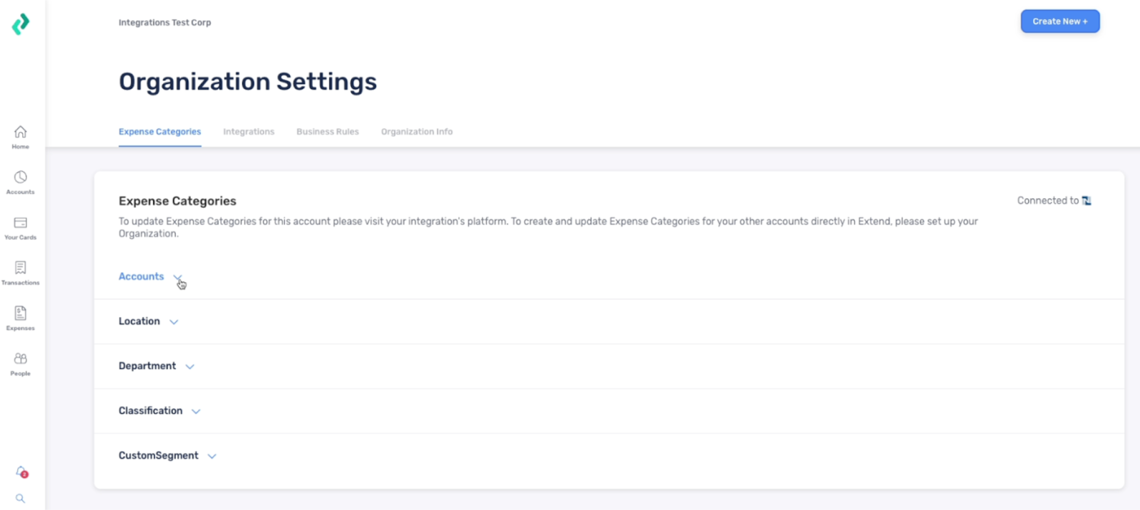The width and height of the screenshot is (1140, 510).
Task: Click the search magnifier icon
Action: pos(21,499)
